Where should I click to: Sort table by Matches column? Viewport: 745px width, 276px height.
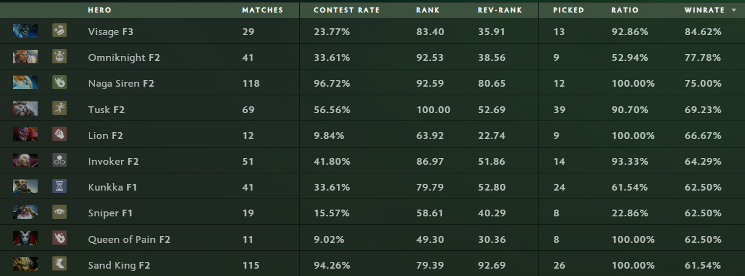pos(262,10)
